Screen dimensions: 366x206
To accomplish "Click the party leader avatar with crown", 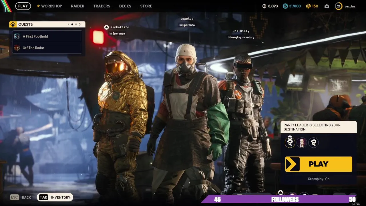I will (290, 142).
